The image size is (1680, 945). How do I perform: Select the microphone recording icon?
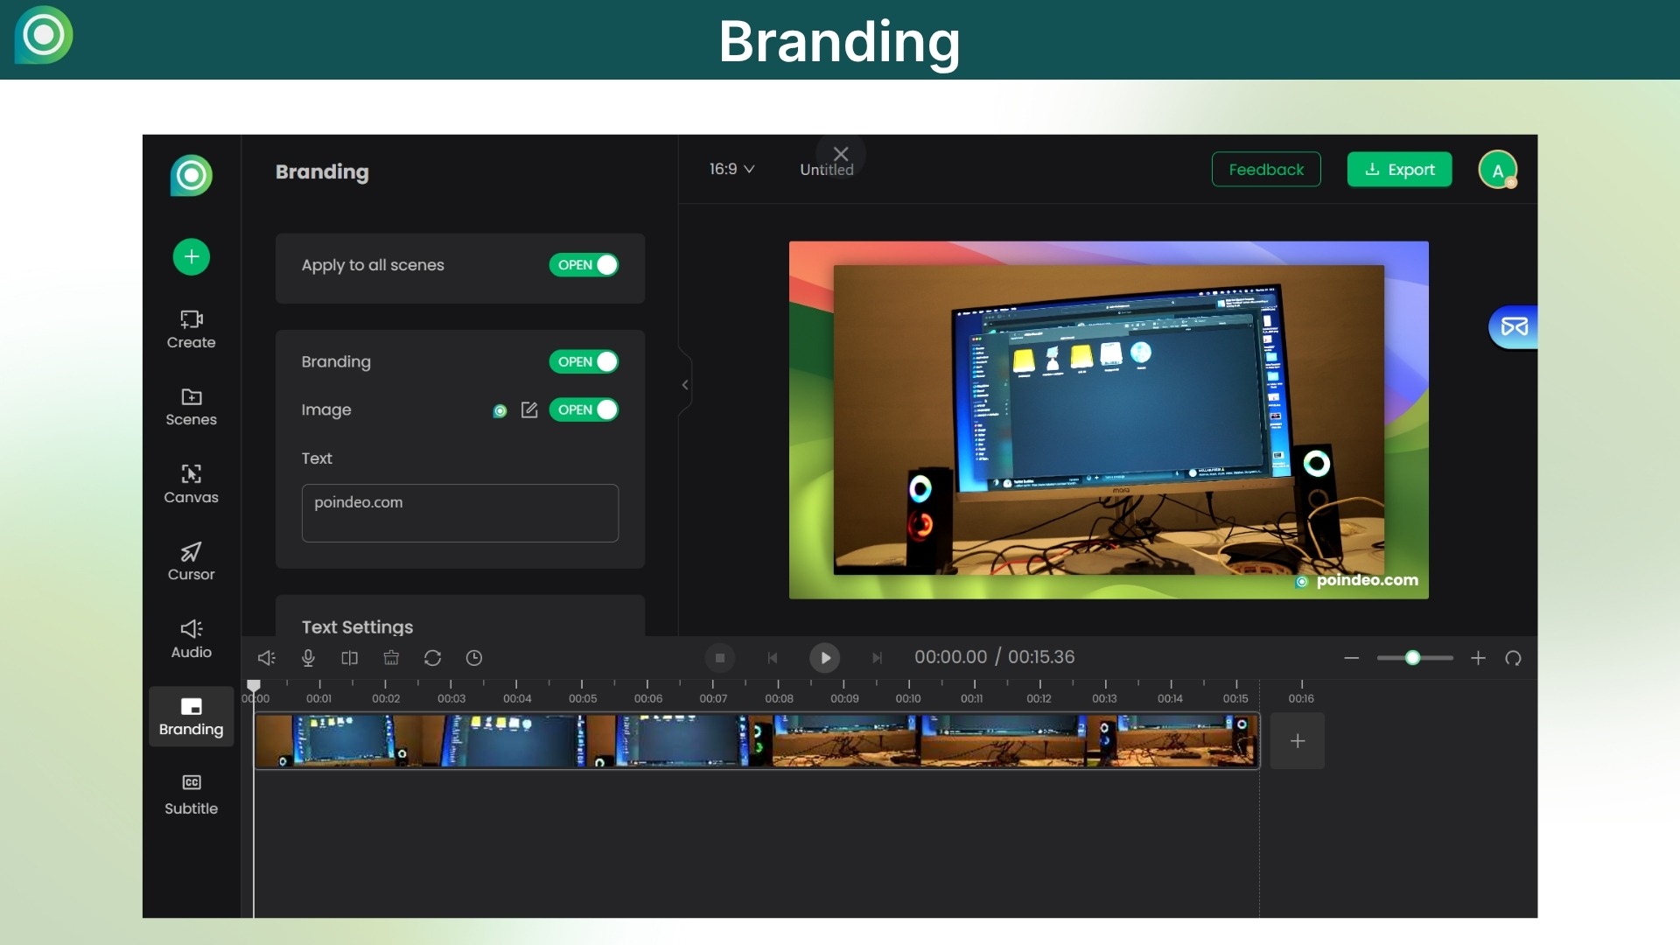point(307,657)
